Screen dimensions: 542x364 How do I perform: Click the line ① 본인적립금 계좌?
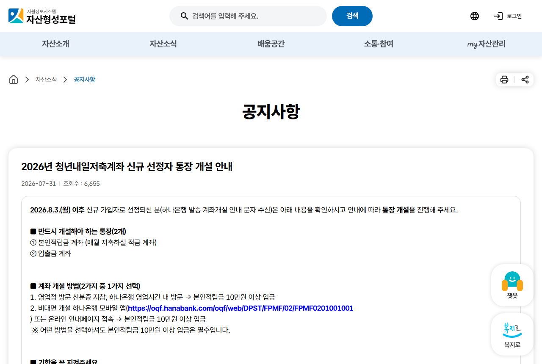click(x=94, y=243)
